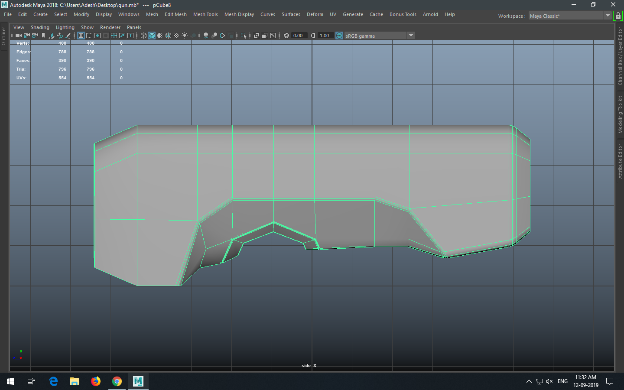Toggle the Field Chart display
Viewport: 624px width, 390px height.
pyautogui.click(x=114, y=36)
